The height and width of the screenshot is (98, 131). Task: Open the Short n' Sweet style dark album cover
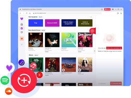[52, 40]
